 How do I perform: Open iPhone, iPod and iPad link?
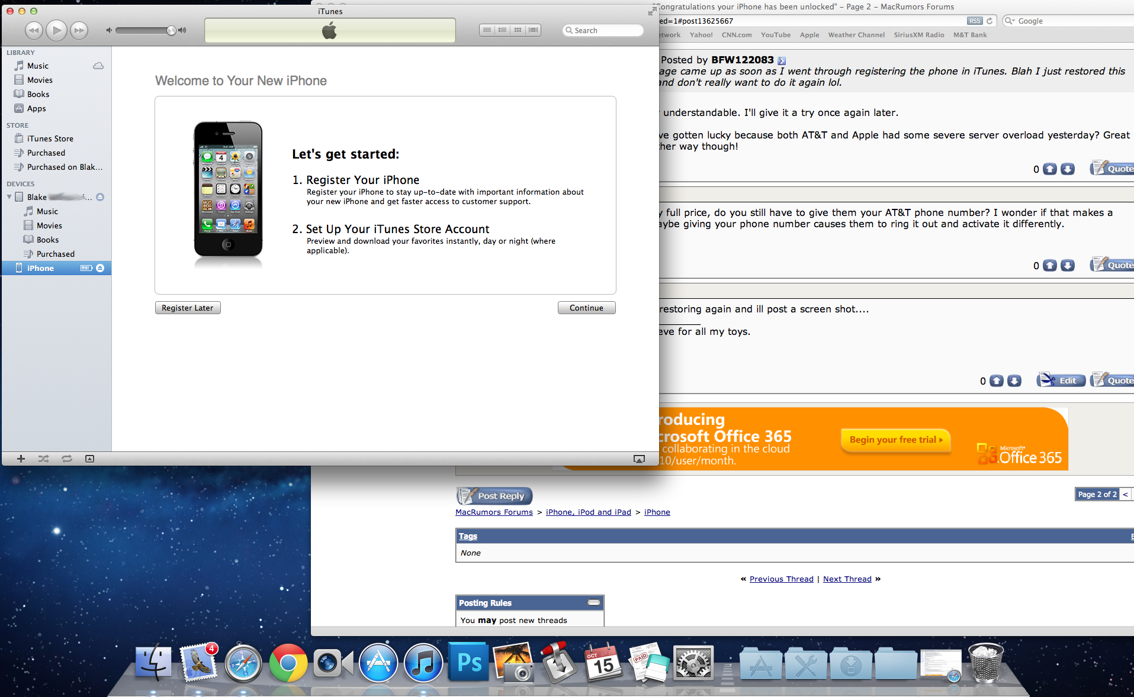click(589, 512)
